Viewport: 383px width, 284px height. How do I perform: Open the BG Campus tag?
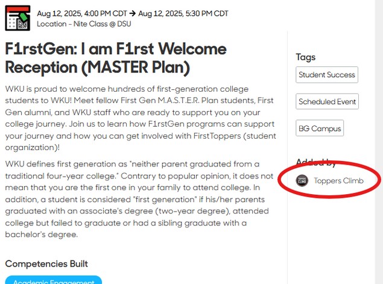click(320, 128)
